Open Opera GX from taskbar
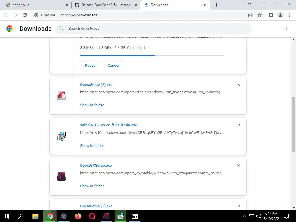Screen dimensions: 296x222 106,216
